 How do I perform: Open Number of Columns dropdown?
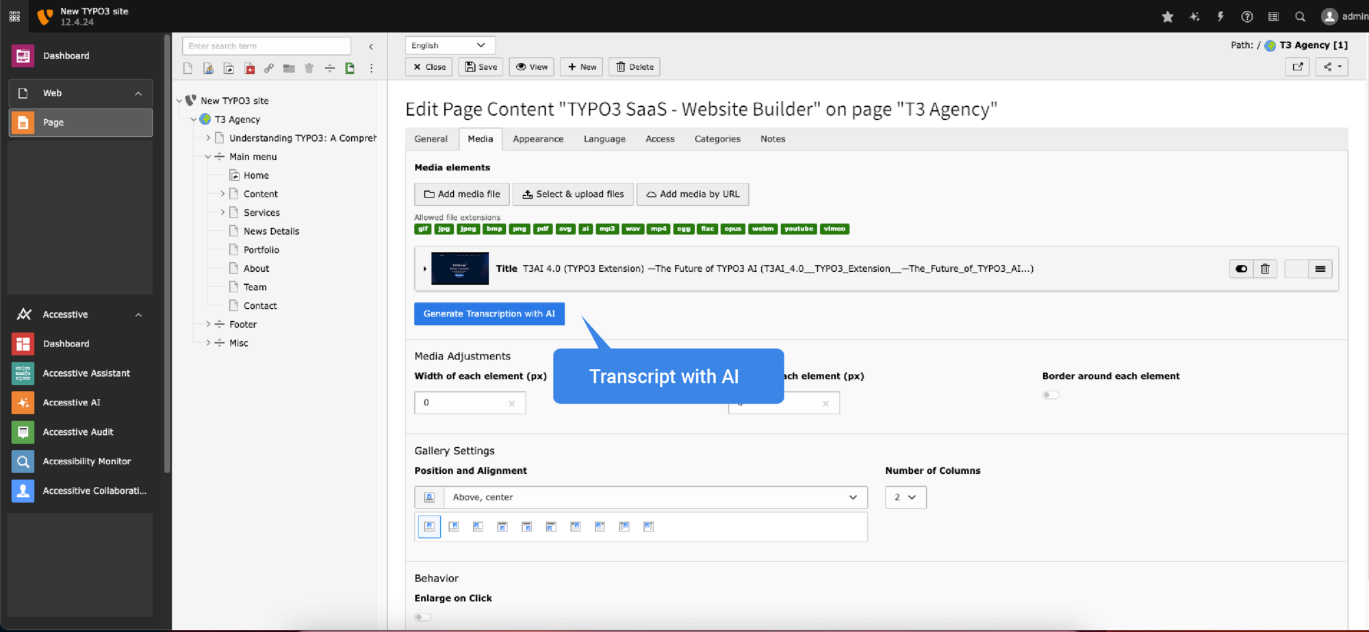[x=906, y=497]
